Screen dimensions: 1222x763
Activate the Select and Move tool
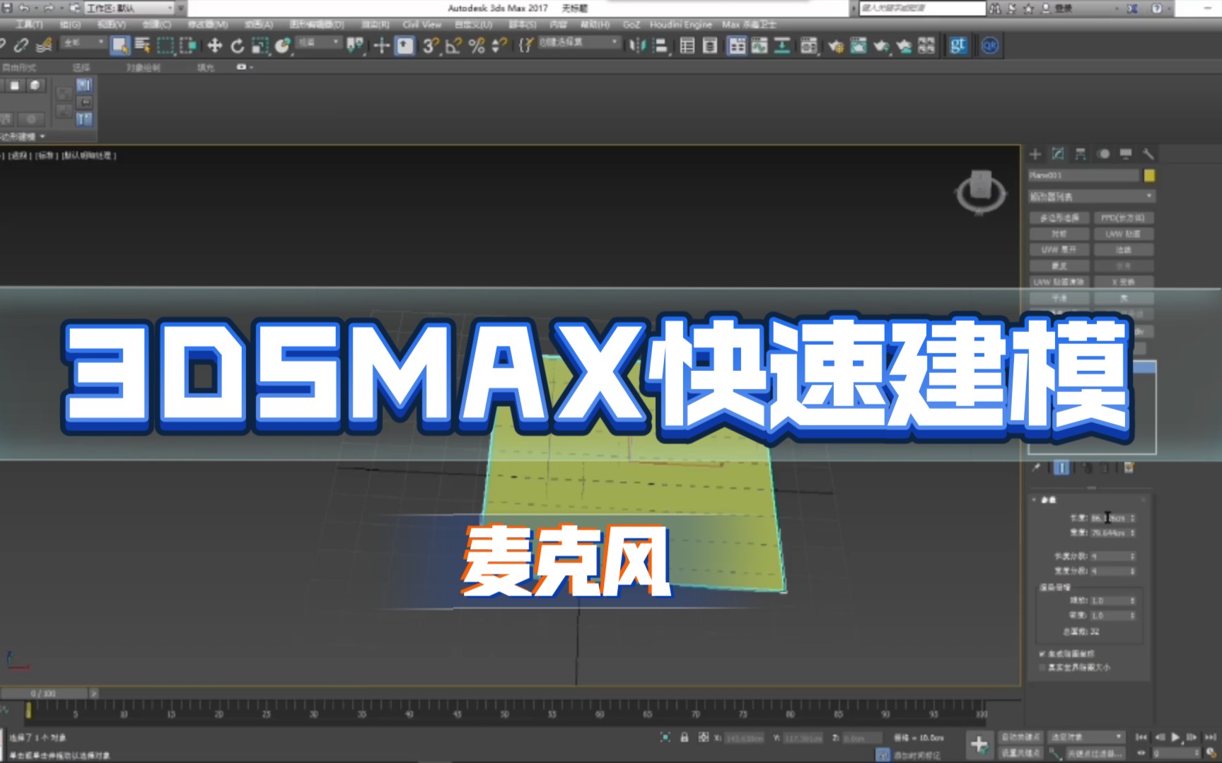214,46
